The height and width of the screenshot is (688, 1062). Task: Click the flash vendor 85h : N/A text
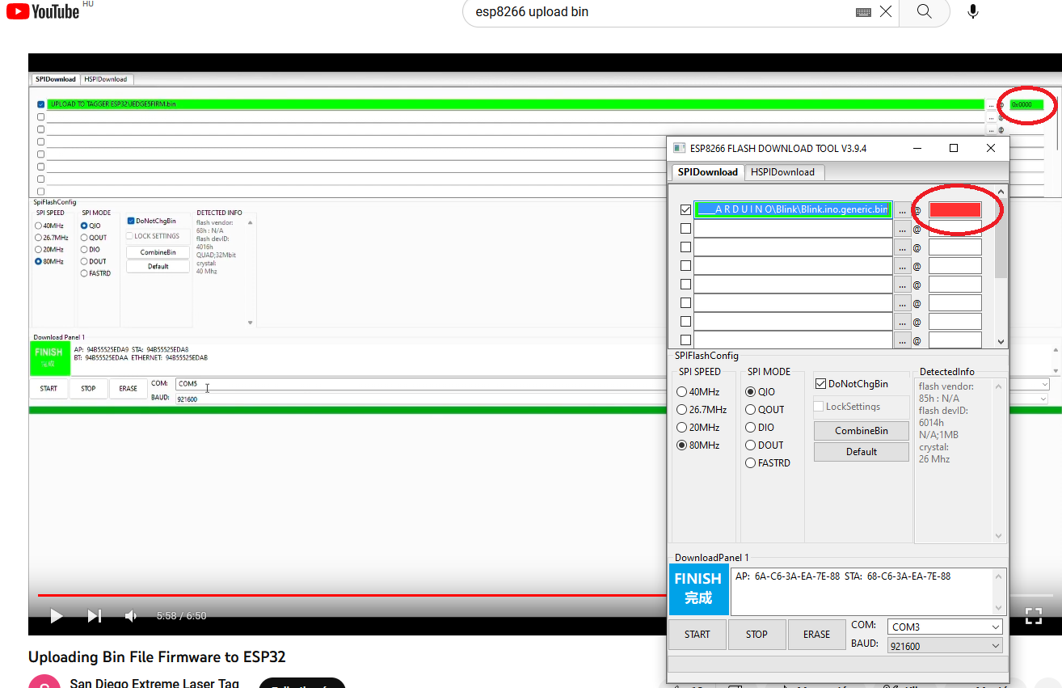946,392
